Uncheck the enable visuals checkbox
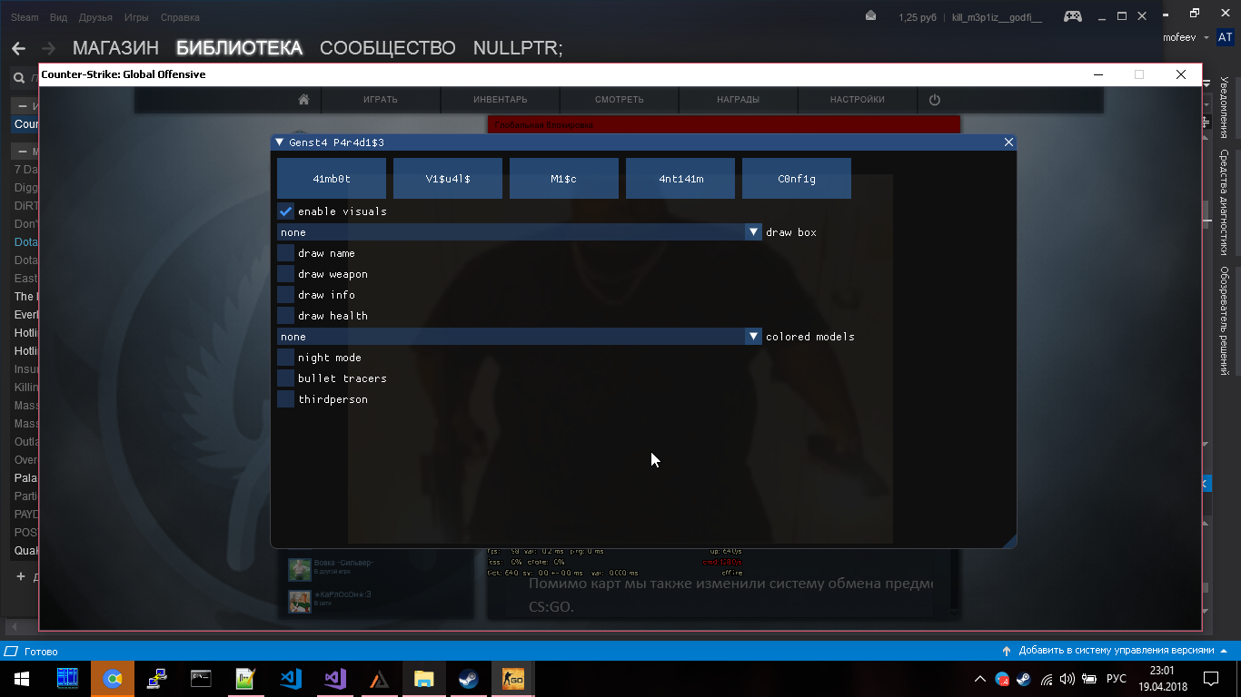This screenshot has width=1241, height=697. (x=285, y=211)
